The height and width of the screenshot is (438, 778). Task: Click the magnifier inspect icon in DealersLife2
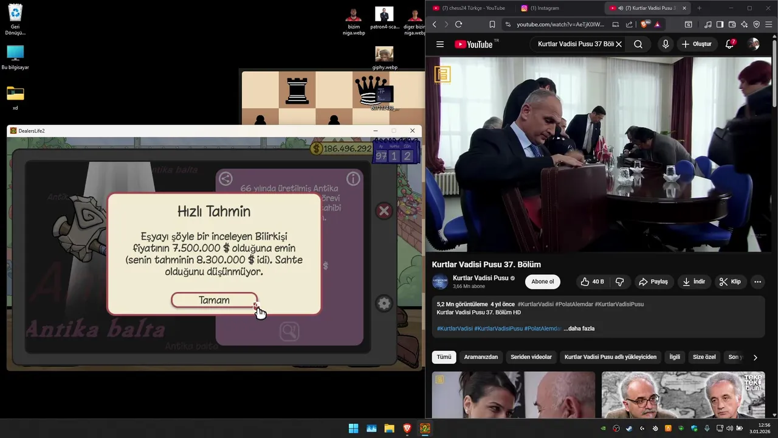[x=289, y=332]
